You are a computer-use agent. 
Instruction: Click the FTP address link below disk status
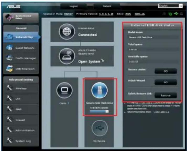point(144,103)
